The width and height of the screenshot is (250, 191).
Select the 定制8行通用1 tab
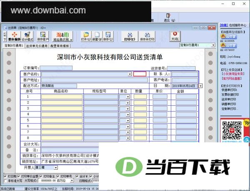(x=14, y=46)
